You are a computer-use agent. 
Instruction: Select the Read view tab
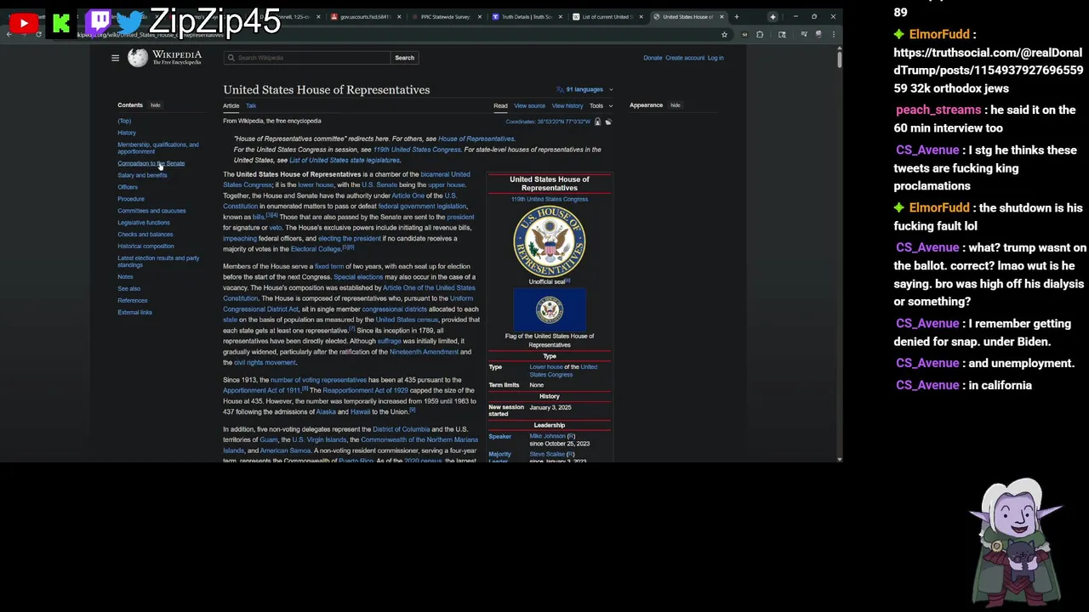[x=500, y=105]
